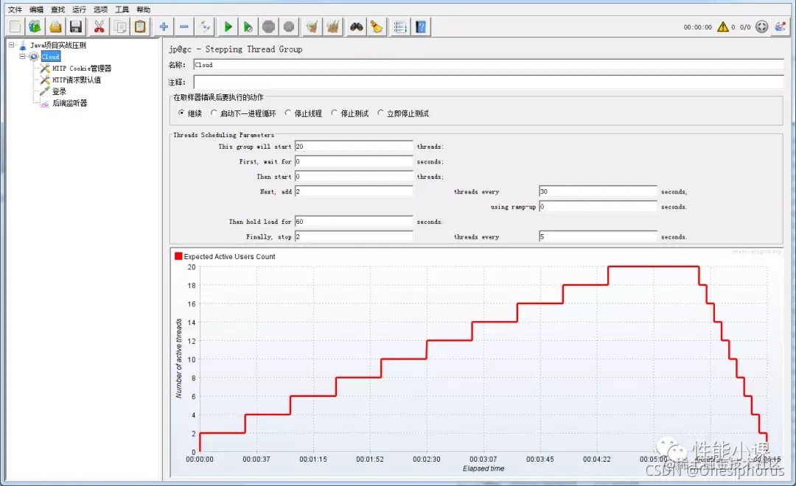
Task: Click the Search binoculars icon
Action: coord(357,27)
